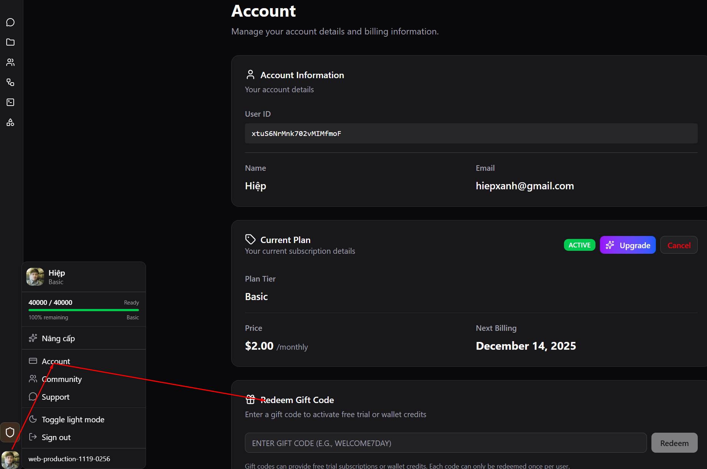Click the 40000 / 40000 credits text

50,302
